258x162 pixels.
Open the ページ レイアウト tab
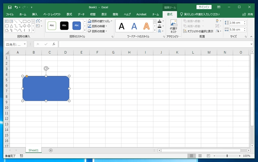pos(52,14)
